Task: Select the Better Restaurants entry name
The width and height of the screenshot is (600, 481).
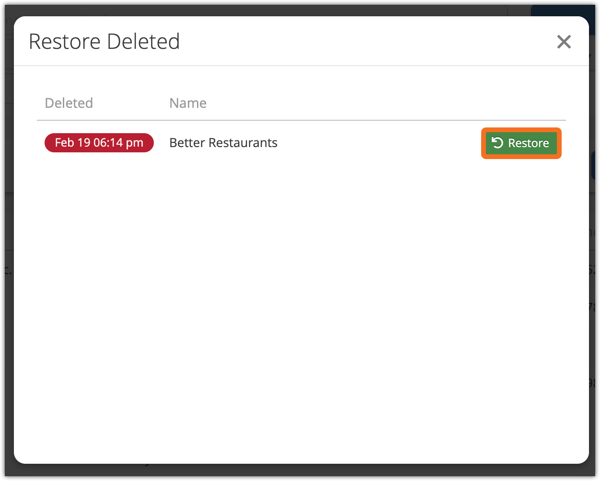Action: (223, 143)
